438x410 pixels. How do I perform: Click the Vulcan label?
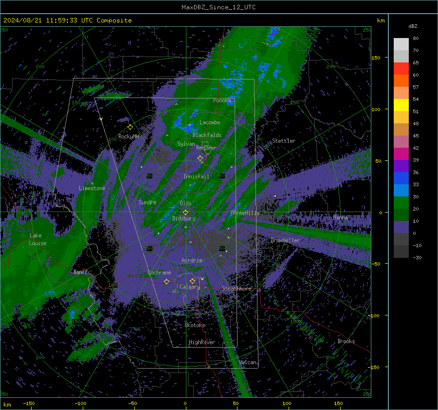[x=248, y=362]
